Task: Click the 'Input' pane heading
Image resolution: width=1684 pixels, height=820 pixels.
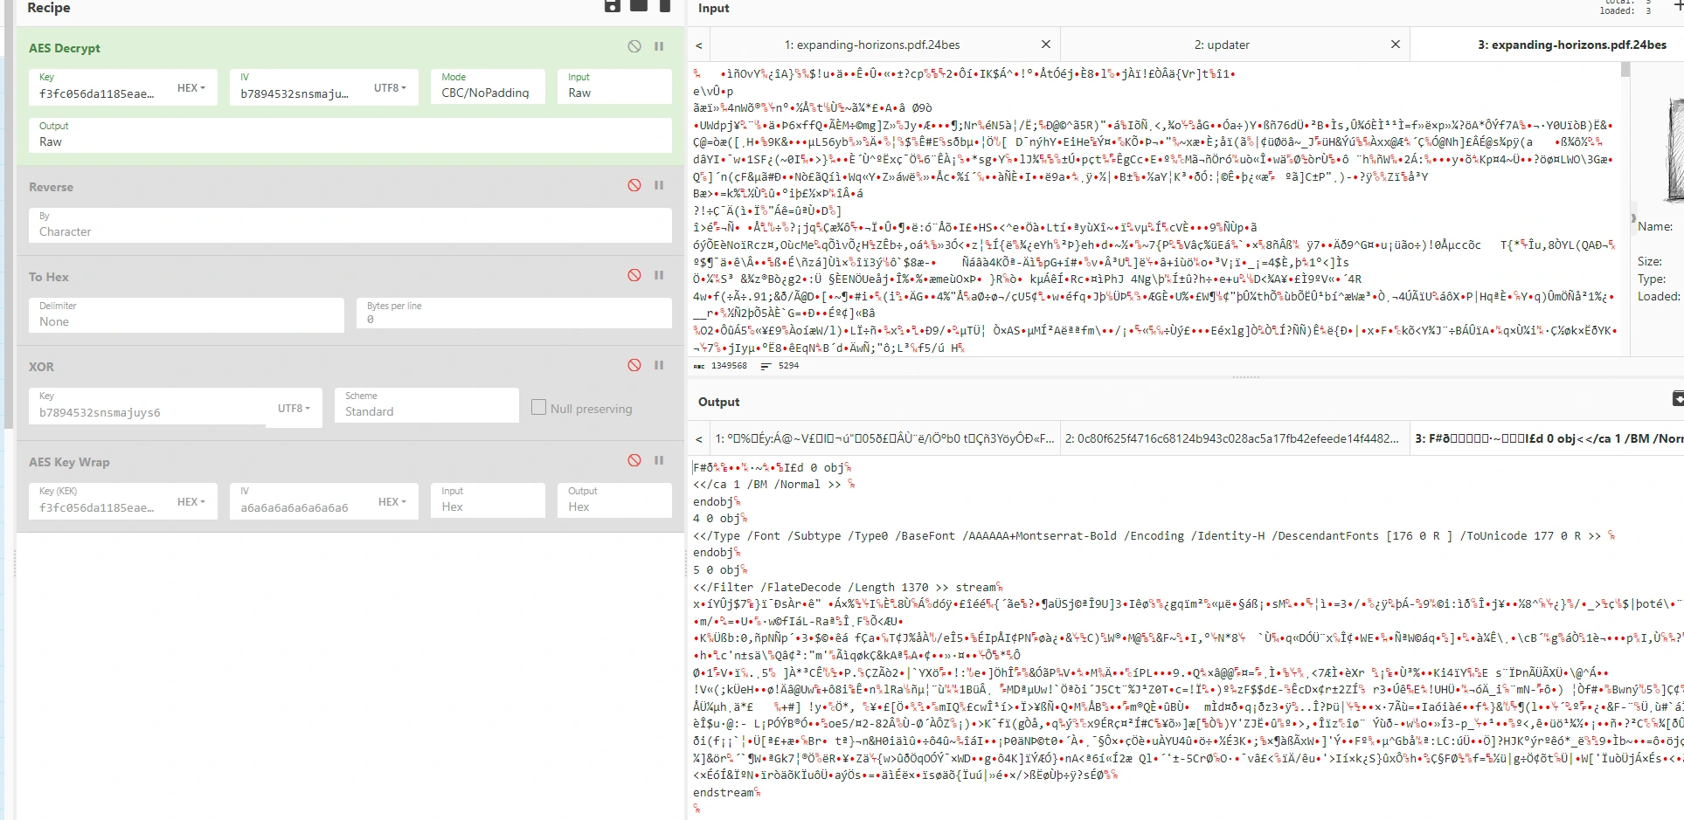Action: tap(713, 8)
